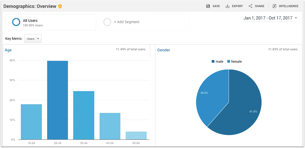Click the INTELLIGENCE label

pos(289,6)
